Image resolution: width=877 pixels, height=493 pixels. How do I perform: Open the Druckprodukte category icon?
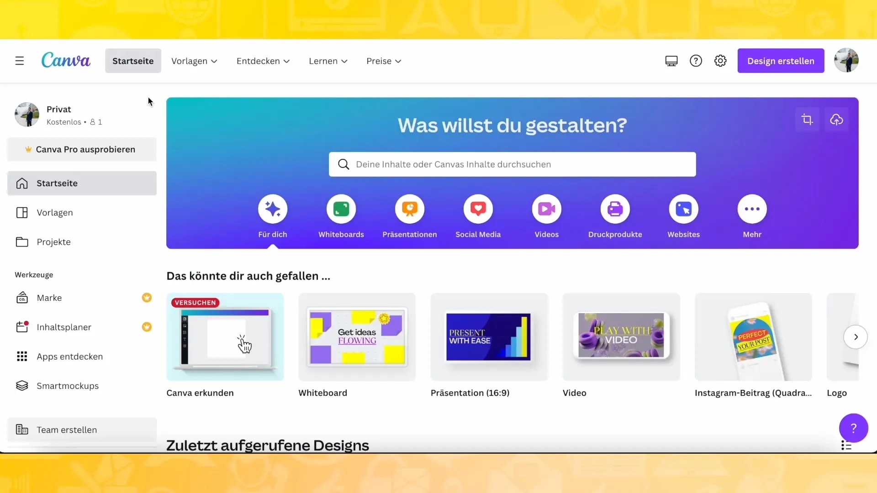(x=615, y=209)
